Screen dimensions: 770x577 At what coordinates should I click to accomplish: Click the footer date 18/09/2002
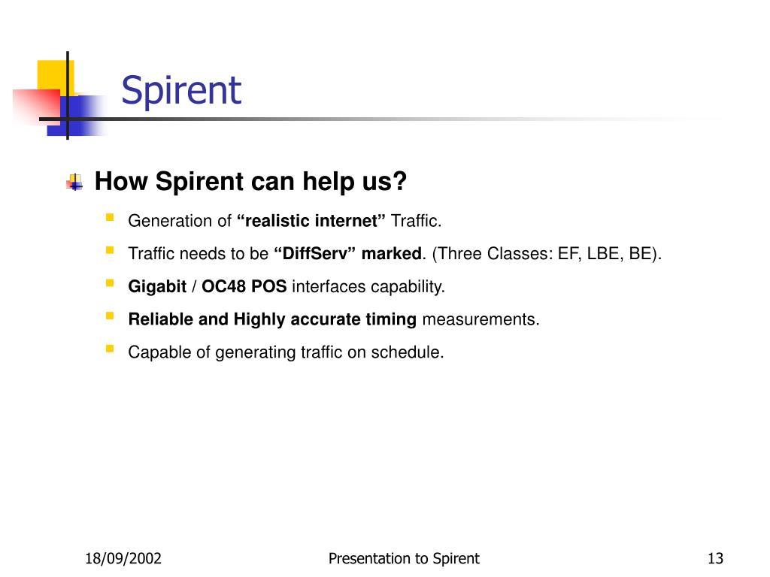[123, 558]
